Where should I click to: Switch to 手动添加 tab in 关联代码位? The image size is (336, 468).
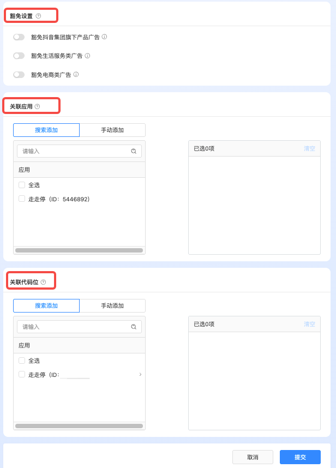[112, 305]
